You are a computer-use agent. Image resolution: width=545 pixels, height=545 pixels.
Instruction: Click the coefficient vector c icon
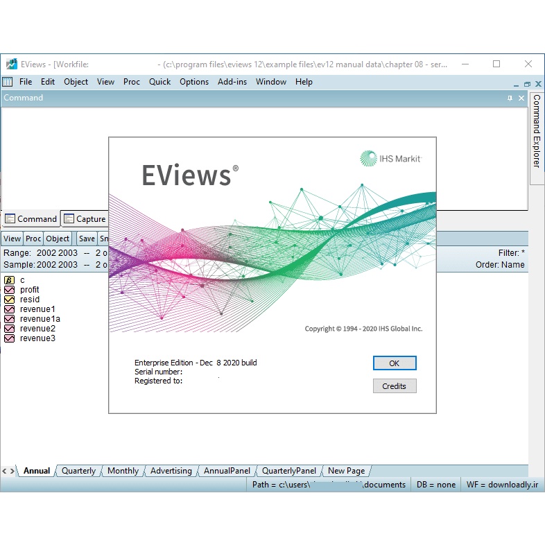click(x=10, y=280)
